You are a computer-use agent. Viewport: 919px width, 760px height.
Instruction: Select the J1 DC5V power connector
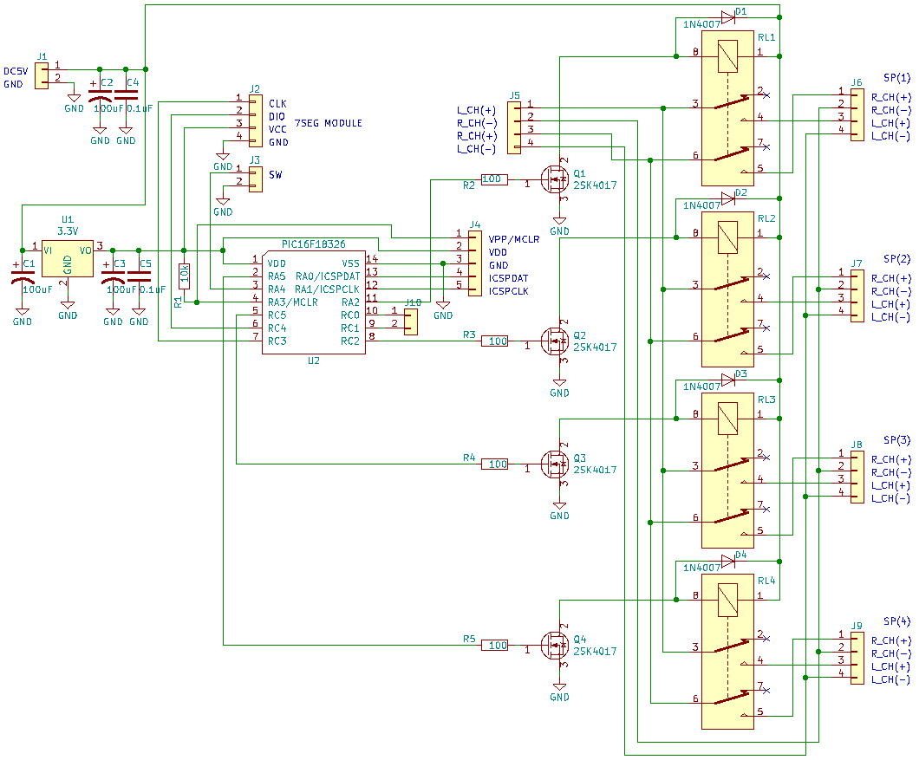click(42, 73)
